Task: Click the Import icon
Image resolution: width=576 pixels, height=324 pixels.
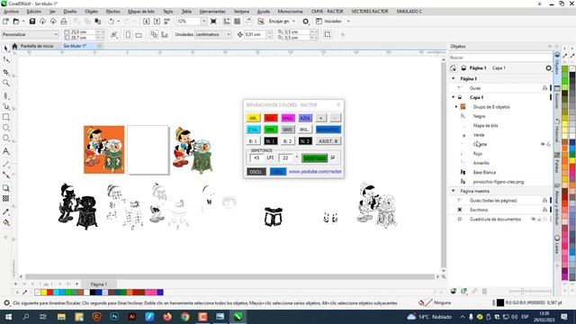Action: tap(146, 22)
